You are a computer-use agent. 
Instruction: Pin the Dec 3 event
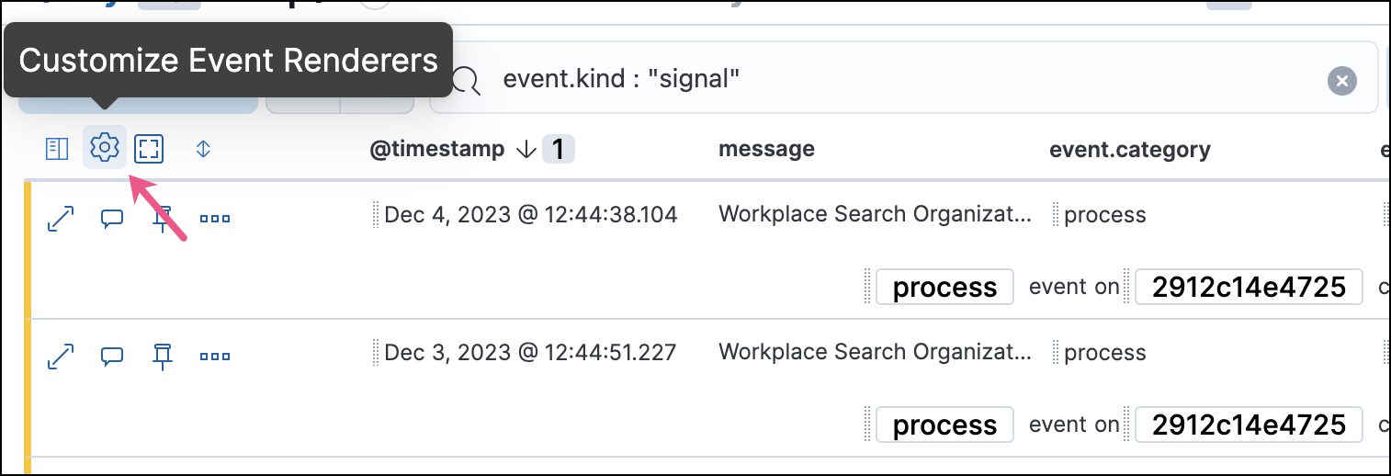point(163,357)
